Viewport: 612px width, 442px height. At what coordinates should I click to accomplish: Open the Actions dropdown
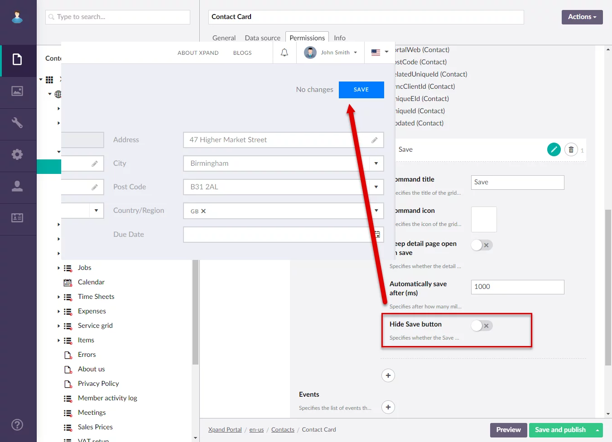(x=582, y=17)
